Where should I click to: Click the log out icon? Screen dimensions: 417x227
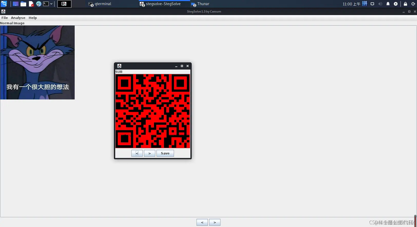pyautogui.click(x=413, y=4)
